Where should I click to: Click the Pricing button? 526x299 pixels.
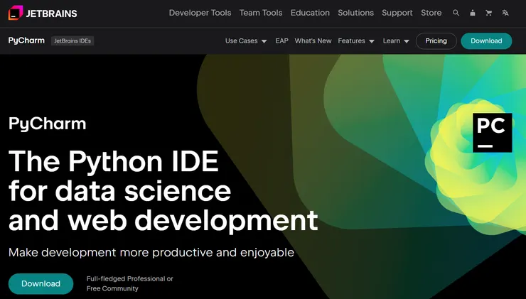pyautogui.click(x=436, y=41)
